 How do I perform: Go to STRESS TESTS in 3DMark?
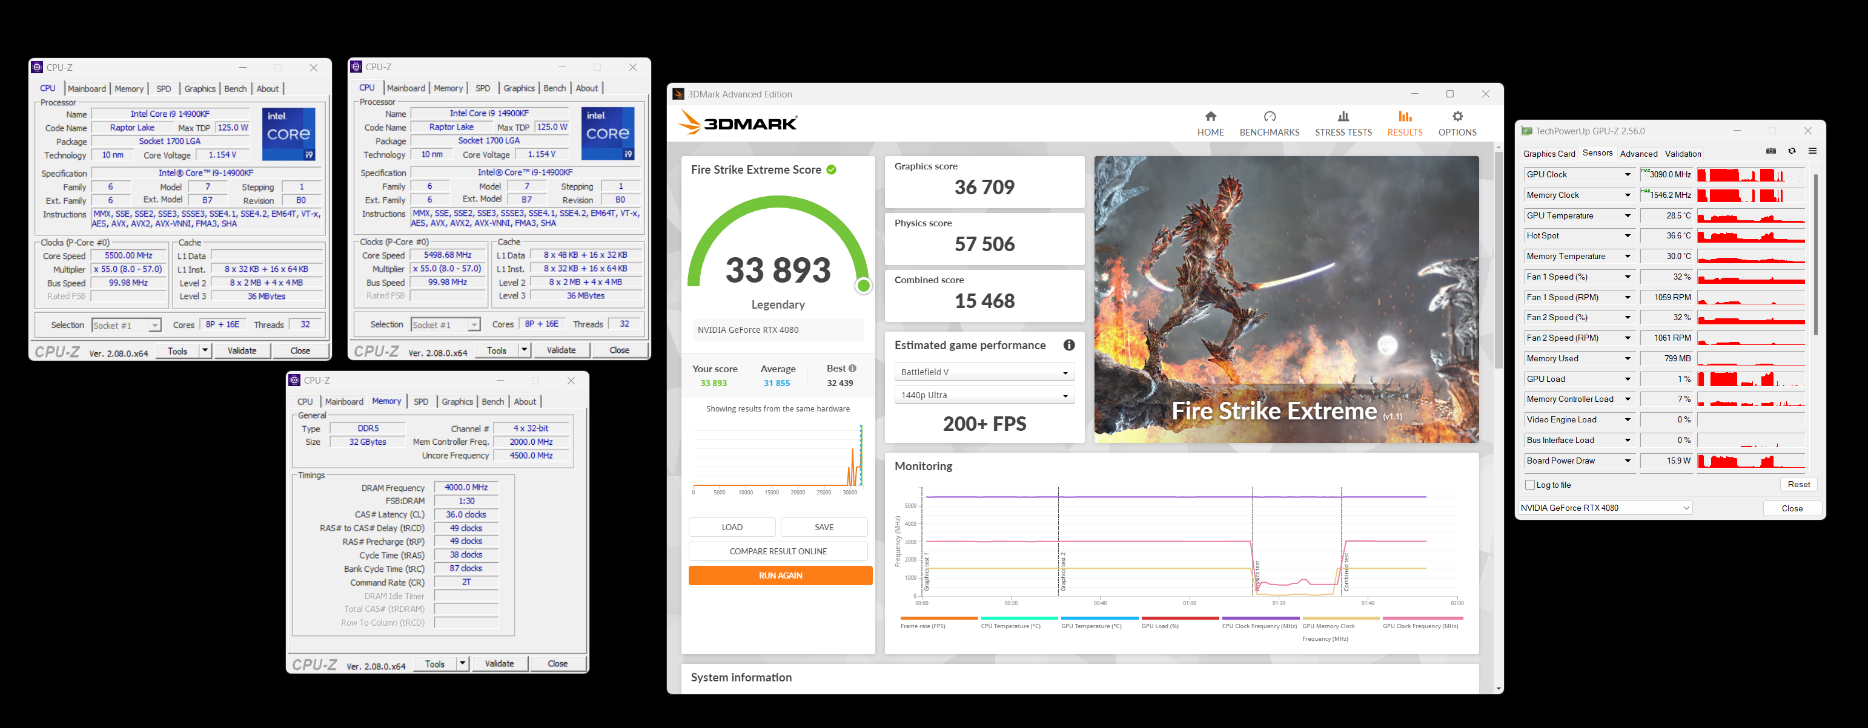click(x=1343, y=124)
